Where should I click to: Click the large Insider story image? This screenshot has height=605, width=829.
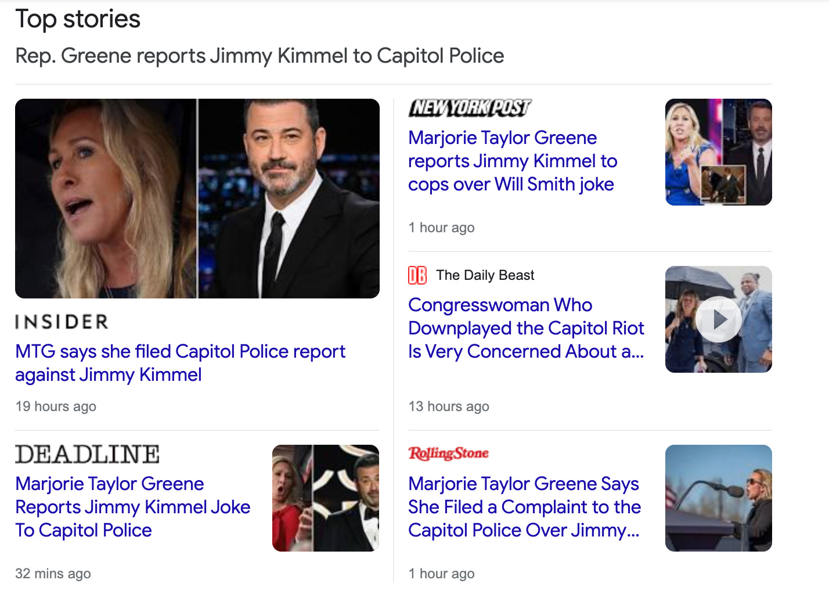coord(197,199)
